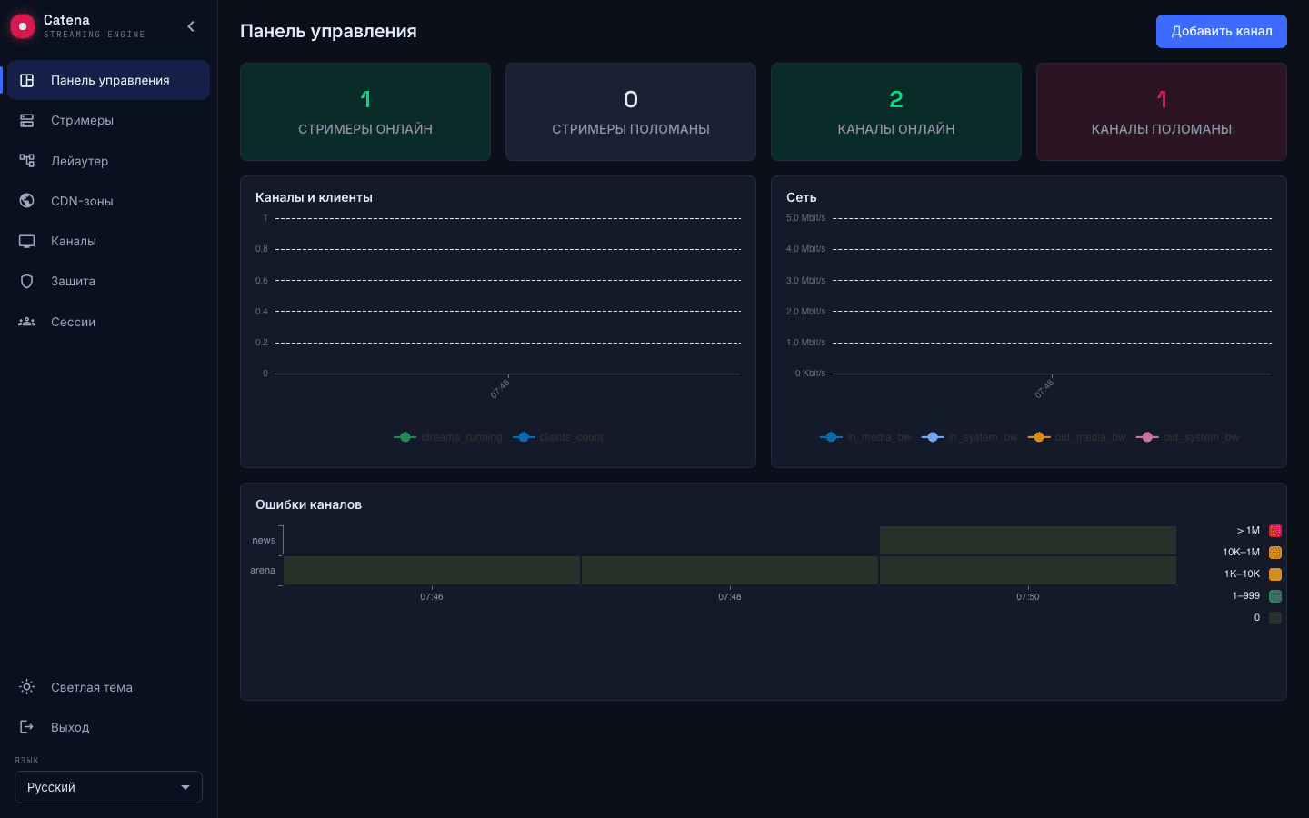Select Панель управления in the sidebar
The image size is (1309, 818).
point(108,80)
